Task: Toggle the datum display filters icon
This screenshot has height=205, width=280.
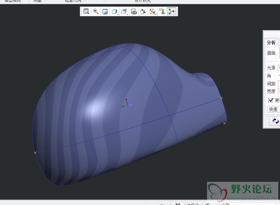Action: 152,12
